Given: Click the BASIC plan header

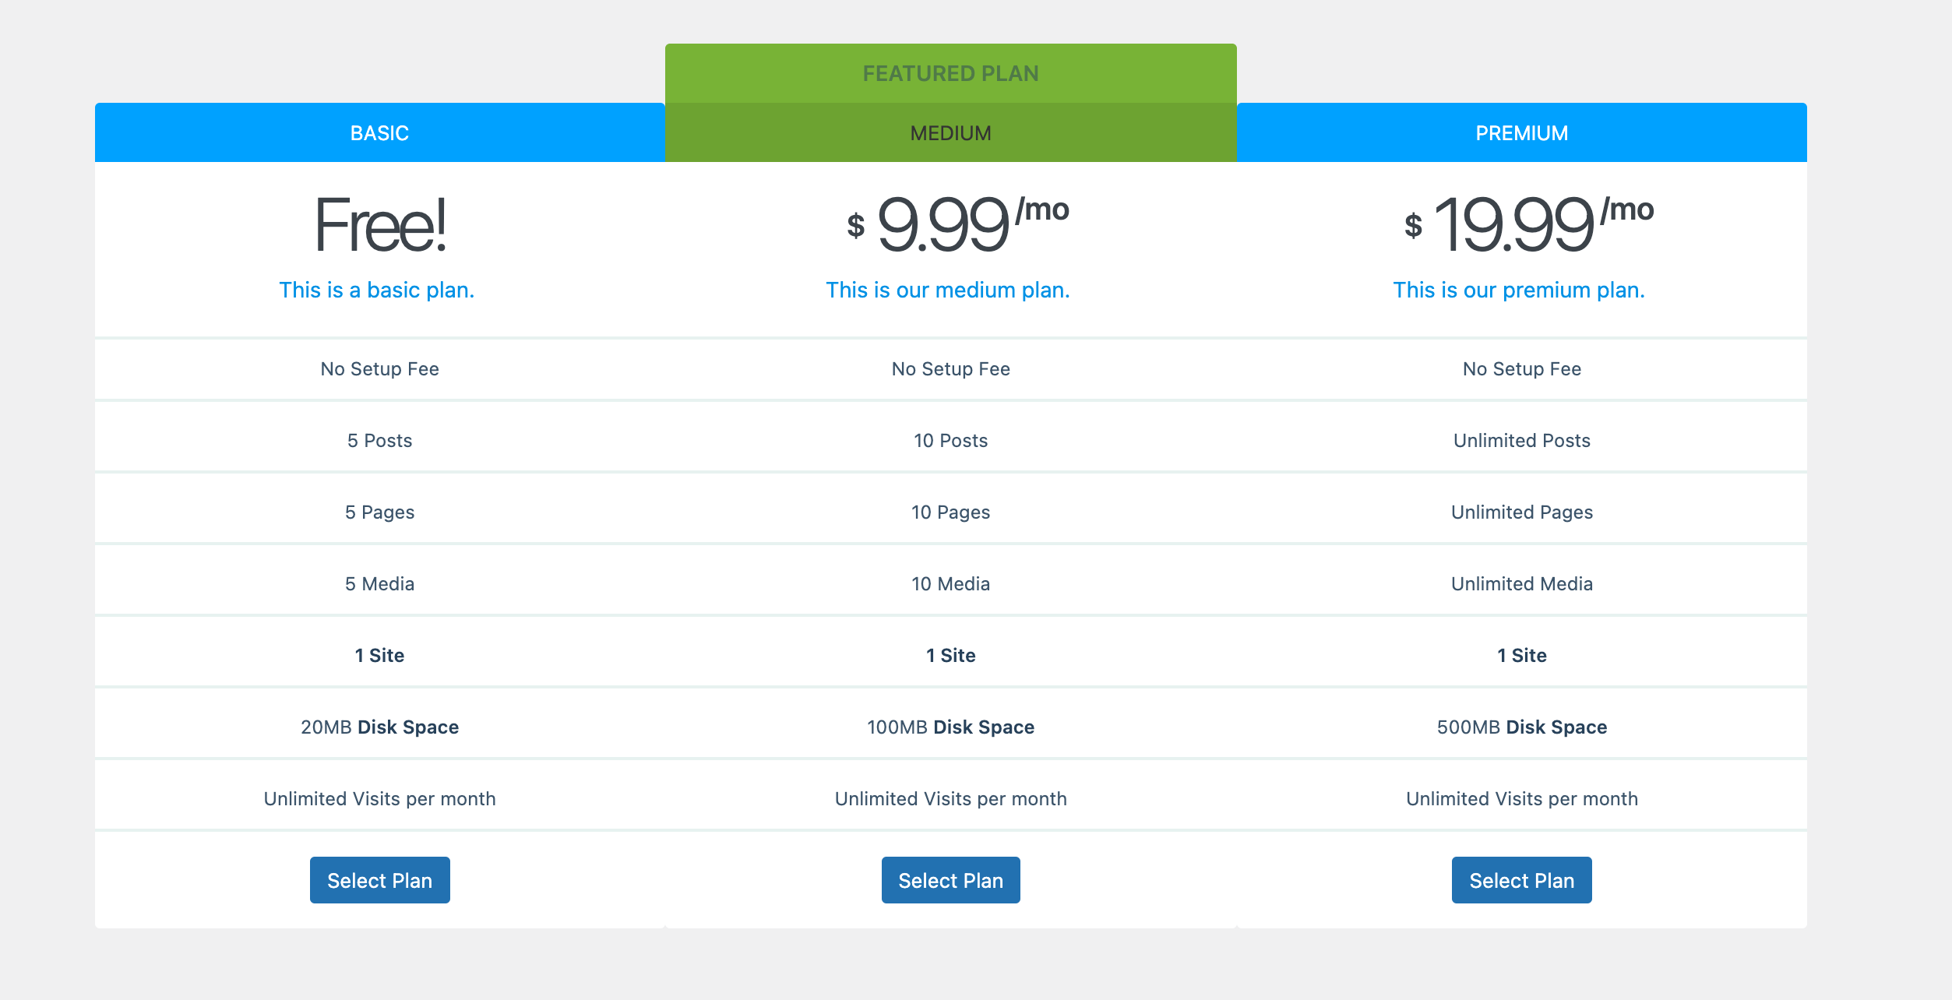Looking at the screenshot, I should pos(380,132).
